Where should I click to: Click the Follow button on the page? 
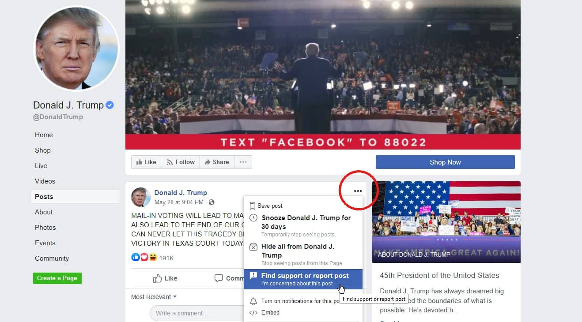click(x=180, y=162)
